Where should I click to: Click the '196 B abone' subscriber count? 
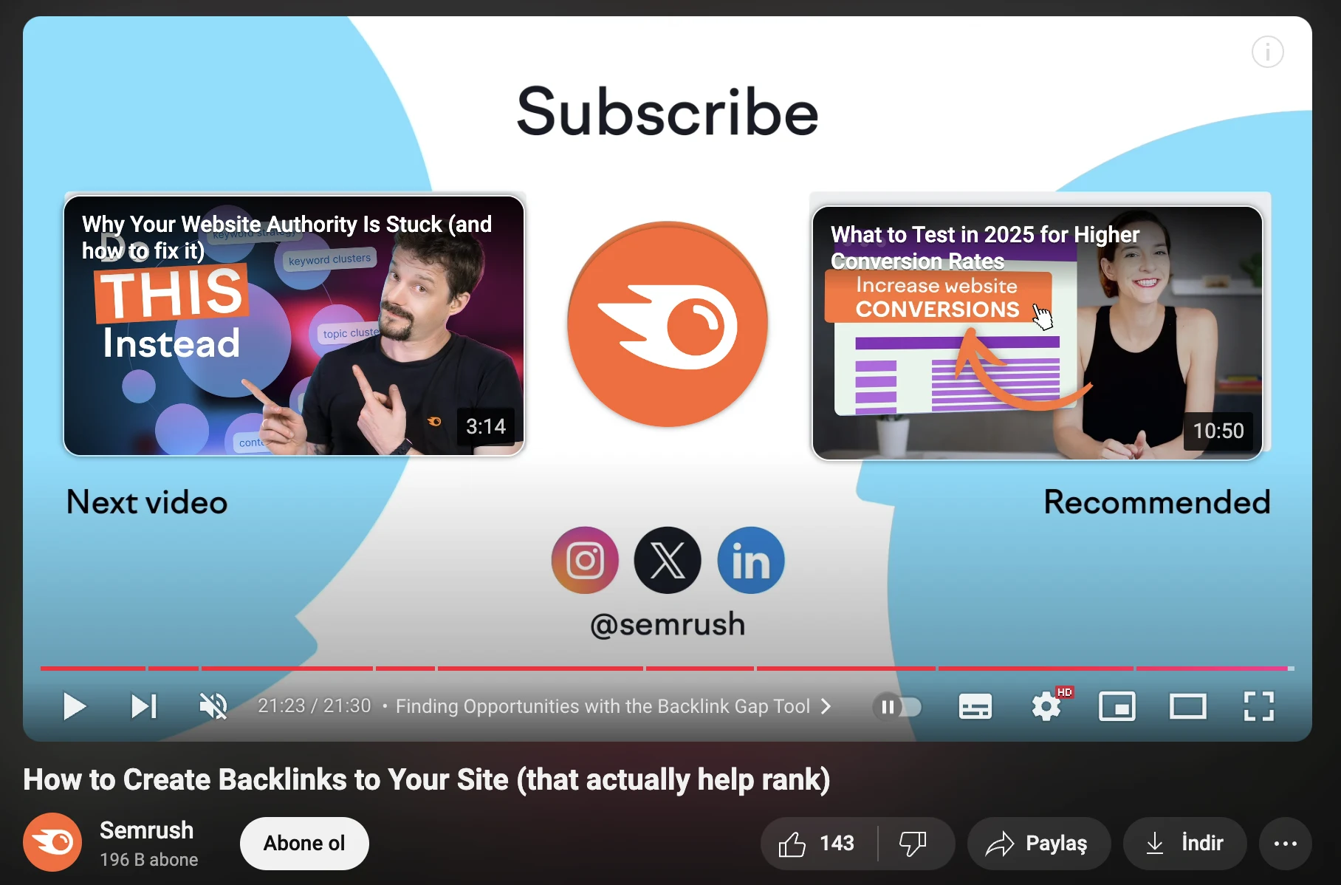(148, 860)
